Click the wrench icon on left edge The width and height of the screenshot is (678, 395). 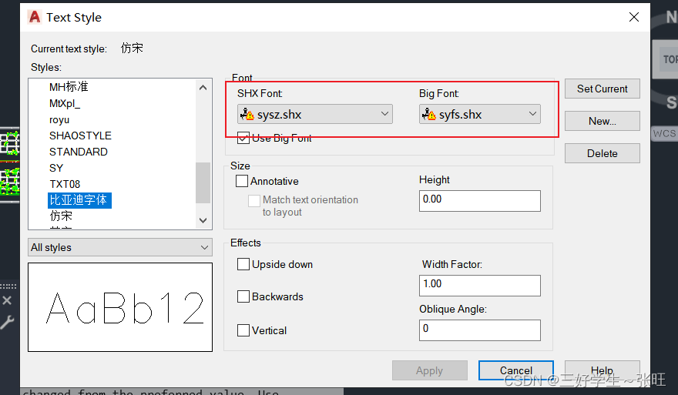tap(8, 323)
